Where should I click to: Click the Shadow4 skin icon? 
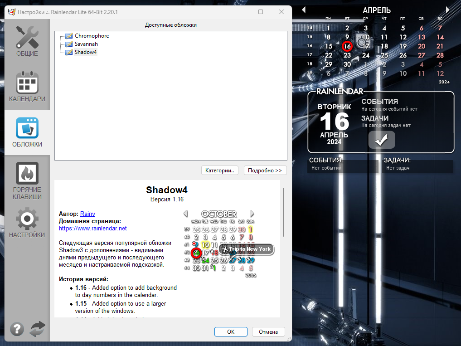69,52
